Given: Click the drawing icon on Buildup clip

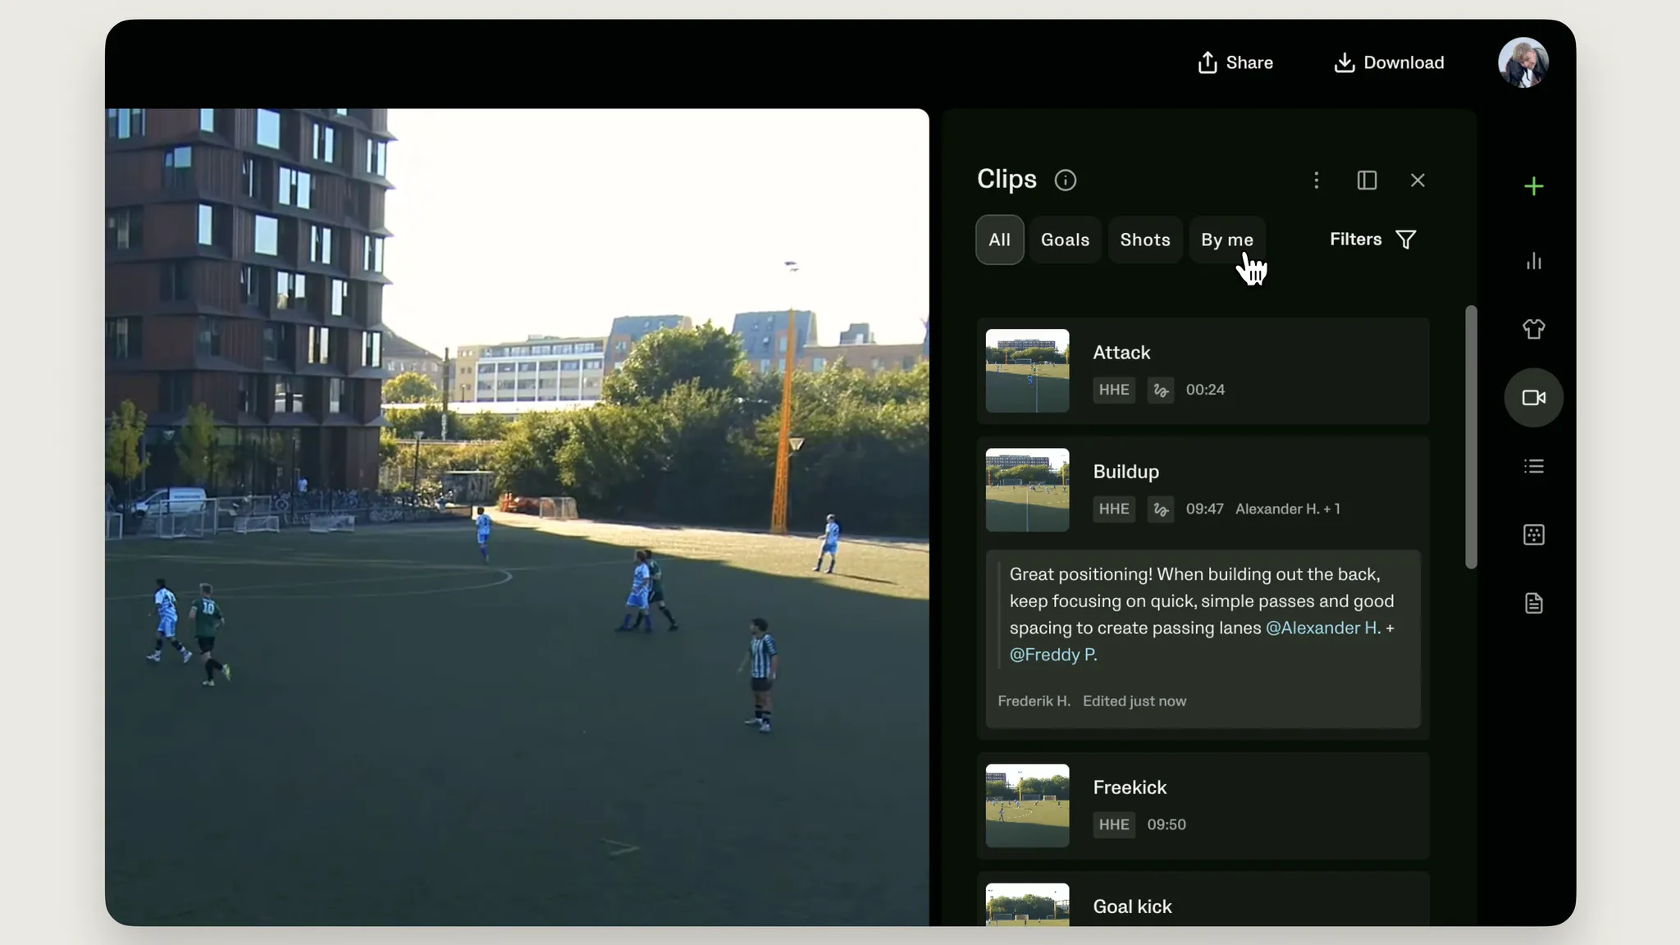Looking at the screenshot, I should click(x=1160, y=509).
